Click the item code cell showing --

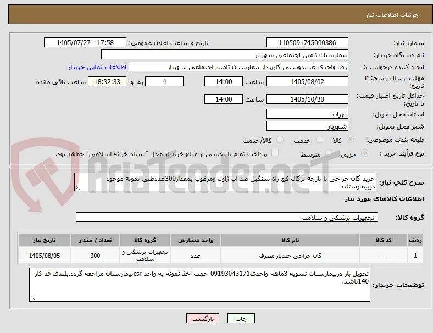pyautogui.click(x=384, y=256)
